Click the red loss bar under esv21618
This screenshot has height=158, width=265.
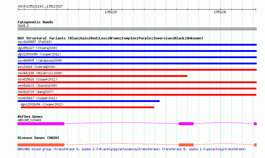137,70
